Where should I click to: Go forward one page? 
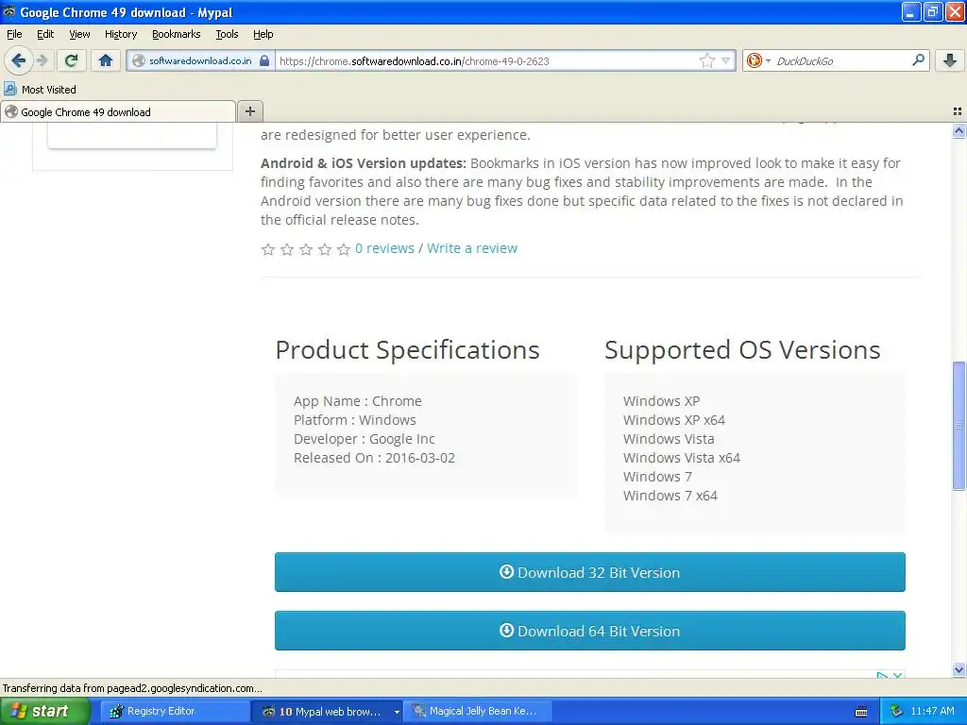tap(42, 60)
